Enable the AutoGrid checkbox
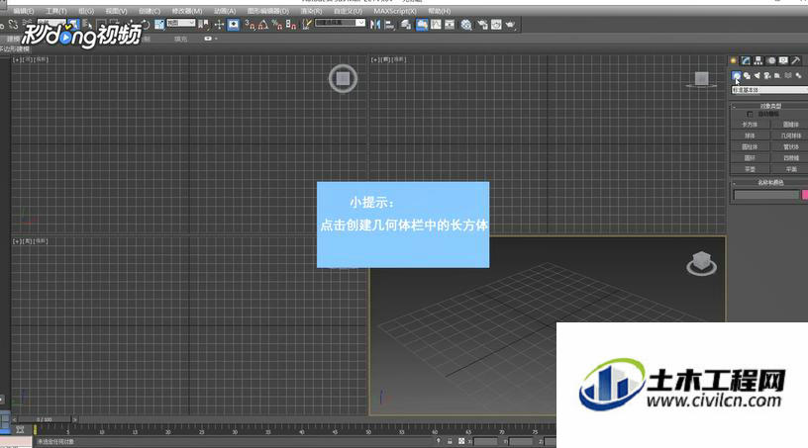 [750, 114]
